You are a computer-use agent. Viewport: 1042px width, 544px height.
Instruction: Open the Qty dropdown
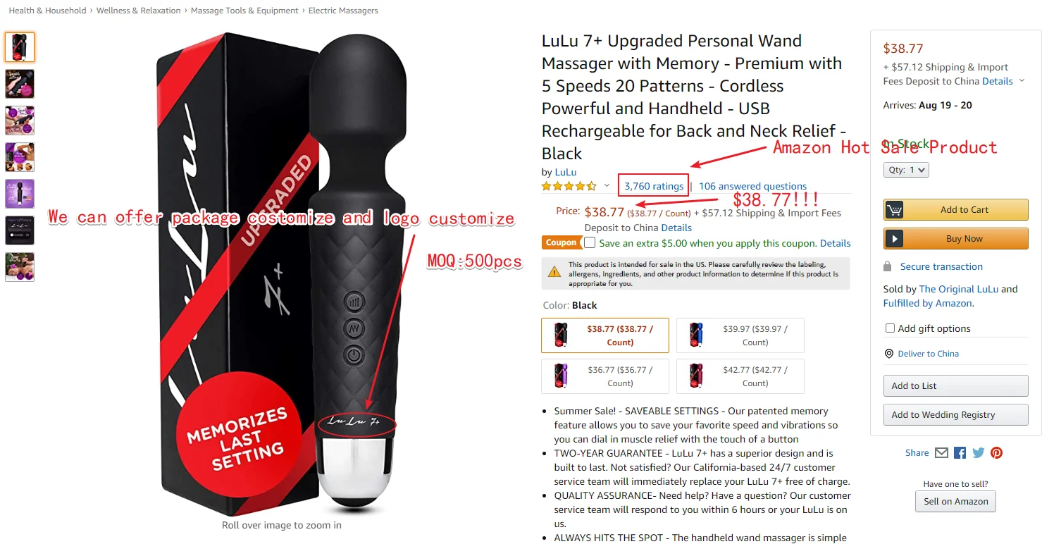(906, 170)
